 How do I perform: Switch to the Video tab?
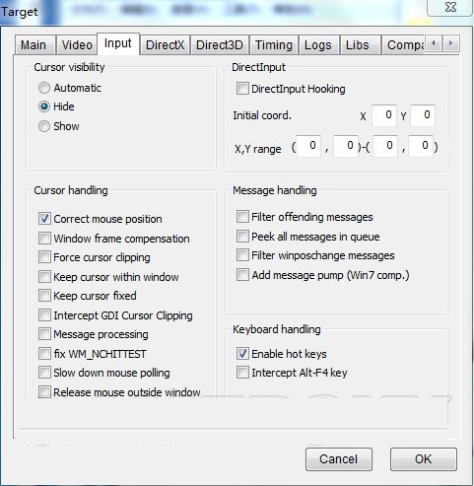click(x=77, y=45)
